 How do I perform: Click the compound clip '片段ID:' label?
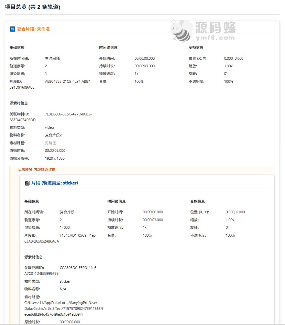(16, 81)
